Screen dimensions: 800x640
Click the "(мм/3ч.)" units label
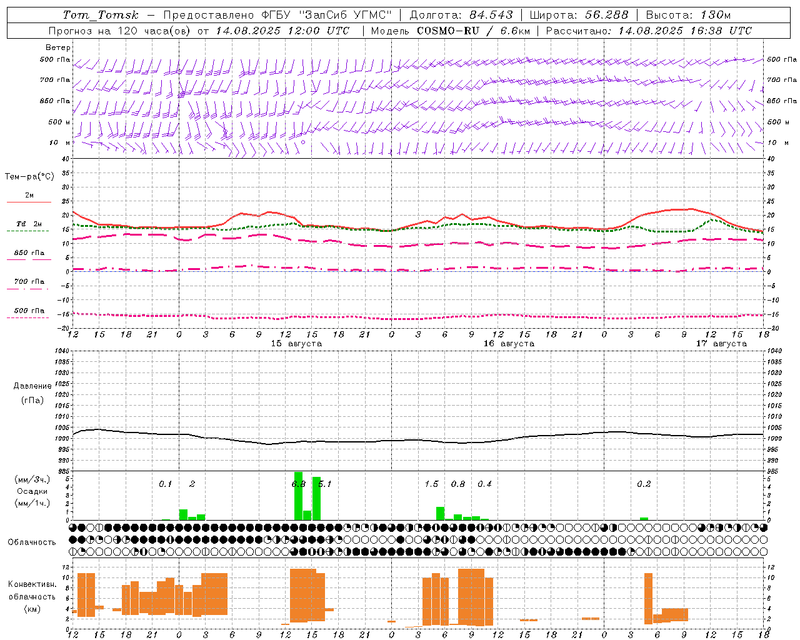point(32,479)
